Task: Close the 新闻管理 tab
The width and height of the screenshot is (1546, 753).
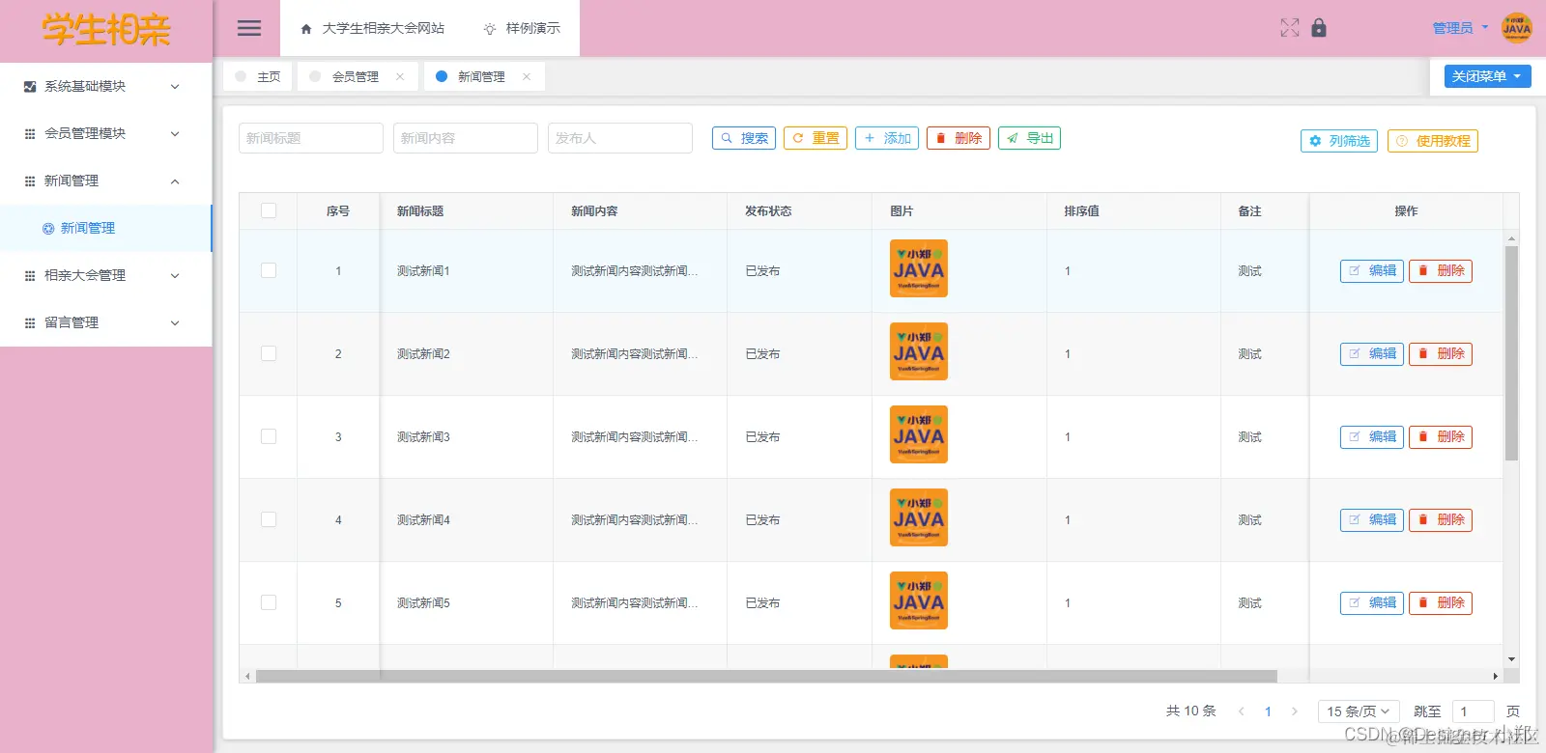Action: (527, 76)
